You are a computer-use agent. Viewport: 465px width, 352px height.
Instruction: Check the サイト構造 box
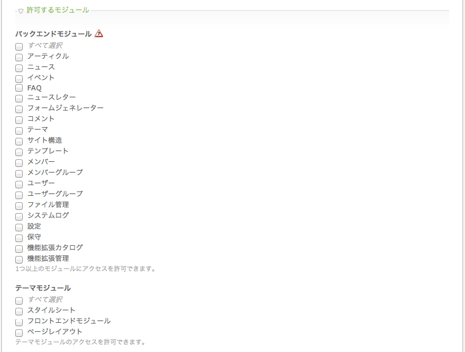click(19, 142)
